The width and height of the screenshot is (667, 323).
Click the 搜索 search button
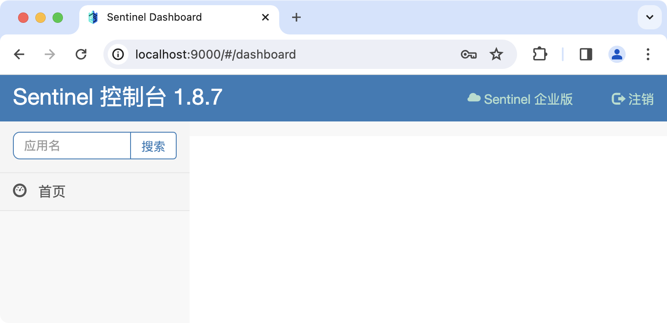tap(153, 146)
